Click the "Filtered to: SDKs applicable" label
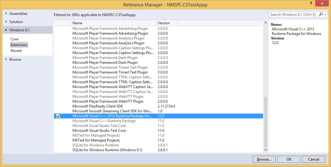Image resolution: width=331 pixels, height=167 pixels. click(95, 15)
